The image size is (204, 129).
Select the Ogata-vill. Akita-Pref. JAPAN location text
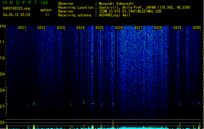tap(145, 7)
